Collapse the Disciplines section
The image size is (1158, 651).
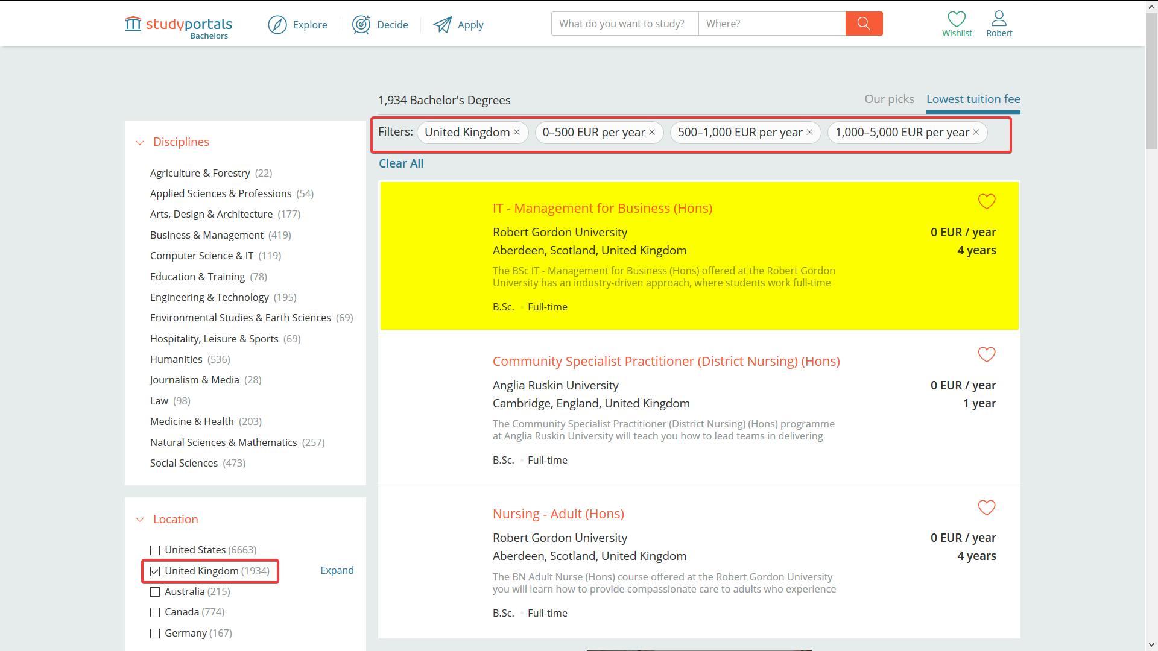(140, 142)
